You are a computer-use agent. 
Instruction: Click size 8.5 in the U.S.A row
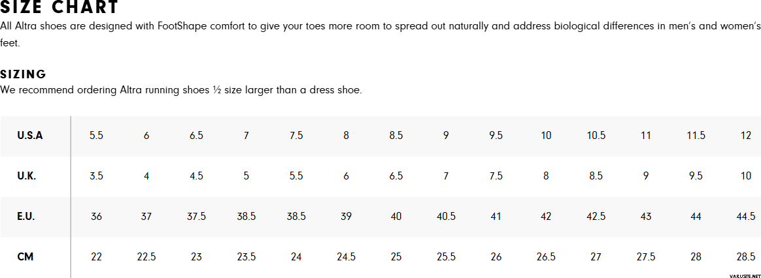(x=396, y=136)
